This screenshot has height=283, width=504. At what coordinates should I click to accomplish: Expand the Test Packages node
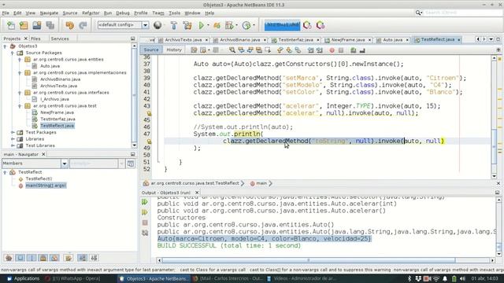[13, 132]
